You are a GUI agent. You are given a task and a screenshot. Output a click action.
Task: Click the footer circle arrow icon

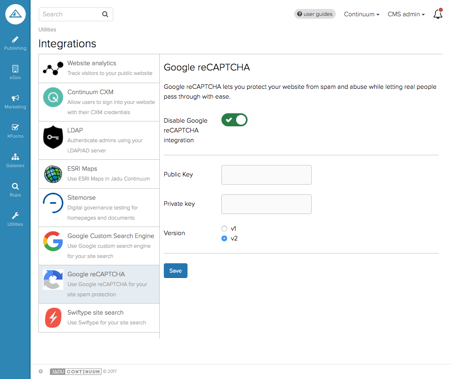click(x=41, y=371)
